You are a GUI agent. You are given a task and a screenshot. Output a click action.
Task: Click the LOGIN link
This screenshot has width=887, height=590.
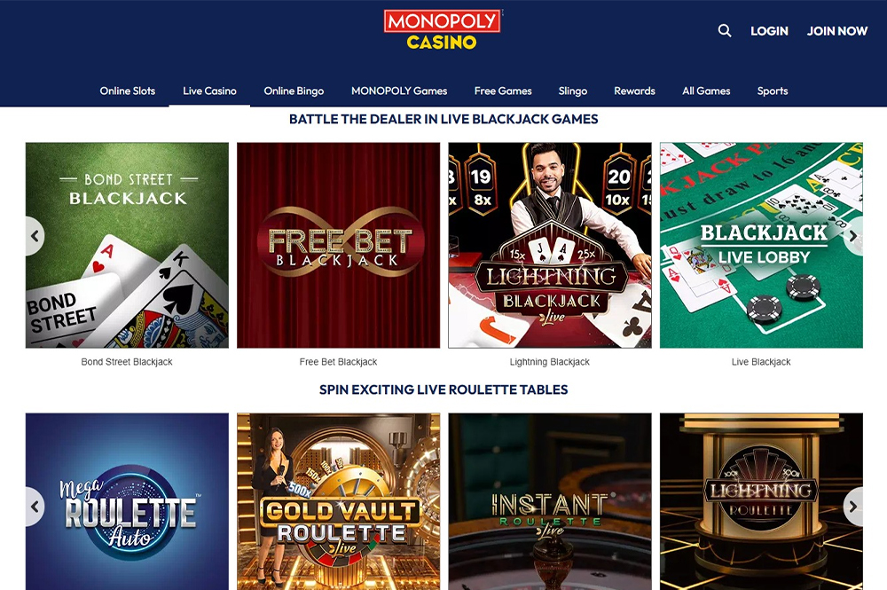click(769, 31)
